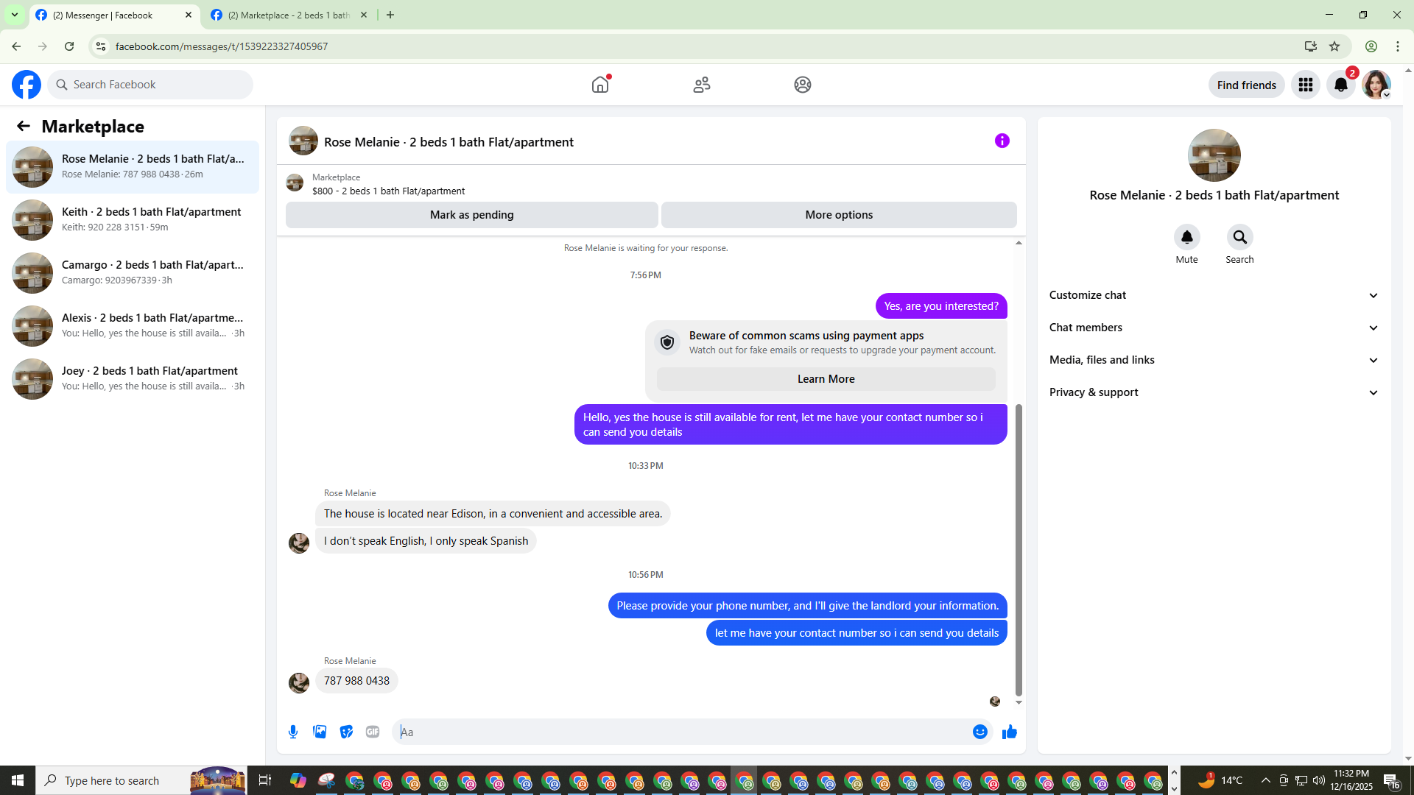Click the More options button
1414x795 pixels.
pos(839,215)
